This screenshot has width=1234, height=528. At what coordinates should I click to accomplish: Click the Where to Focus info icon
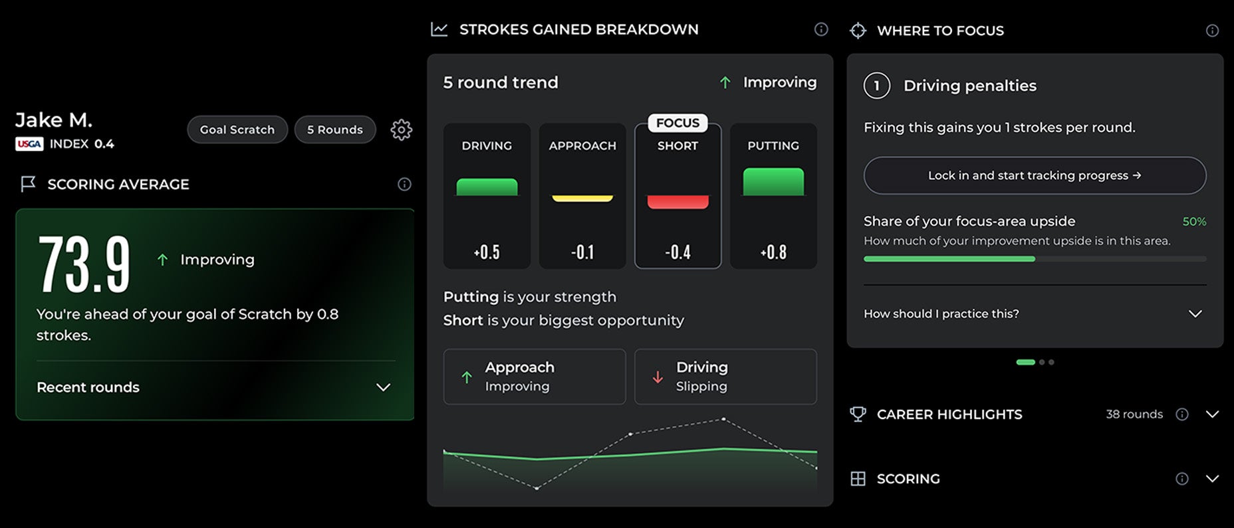pos(1212,31)
